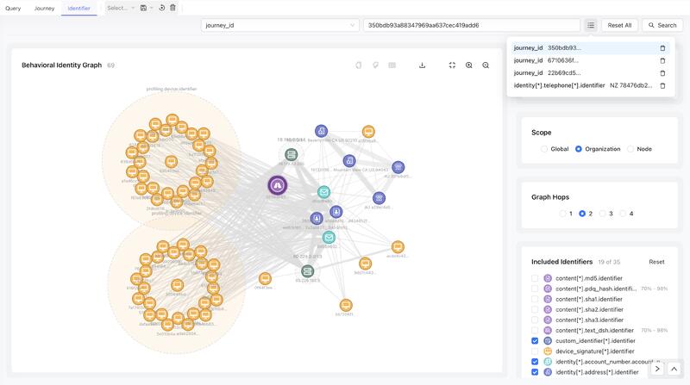Uncheck the custom_identifier[*].identifier checkbox
This screenshot has height=385, width=690.
tap(535, 340)
